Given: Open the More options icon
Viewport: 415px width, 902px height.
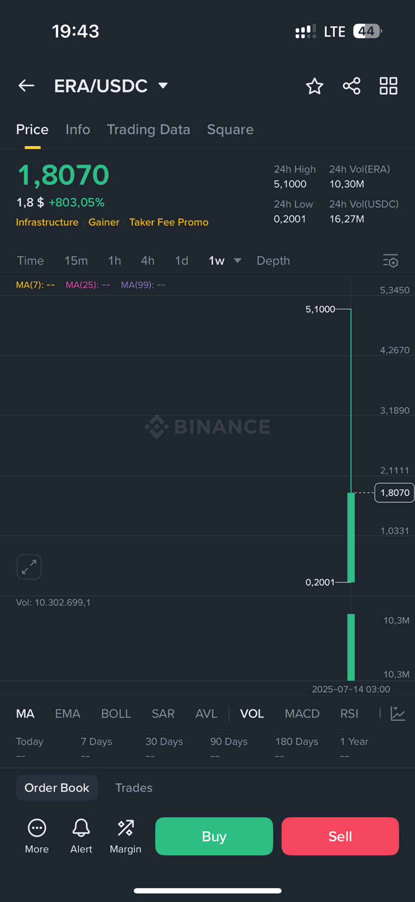Looking at the screenshot, I should click(x=37, y=828).
